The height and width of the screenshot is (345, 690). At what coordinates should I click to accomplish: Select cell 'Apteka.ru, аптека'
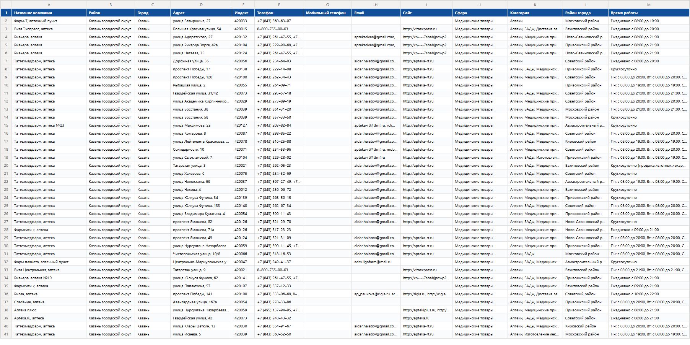[x=49, y=318]
